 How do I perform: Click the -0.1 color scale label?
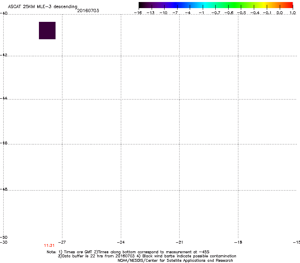coord(267,13)
